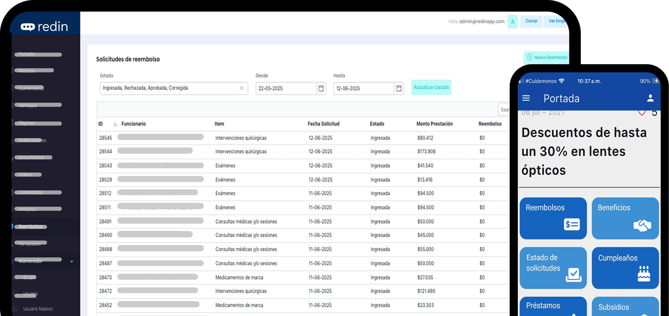Image resolution: width=669 pixels, height=316 pixels.
Task: Click the Nuevo Reembolso button
Action: pos(547,58)
